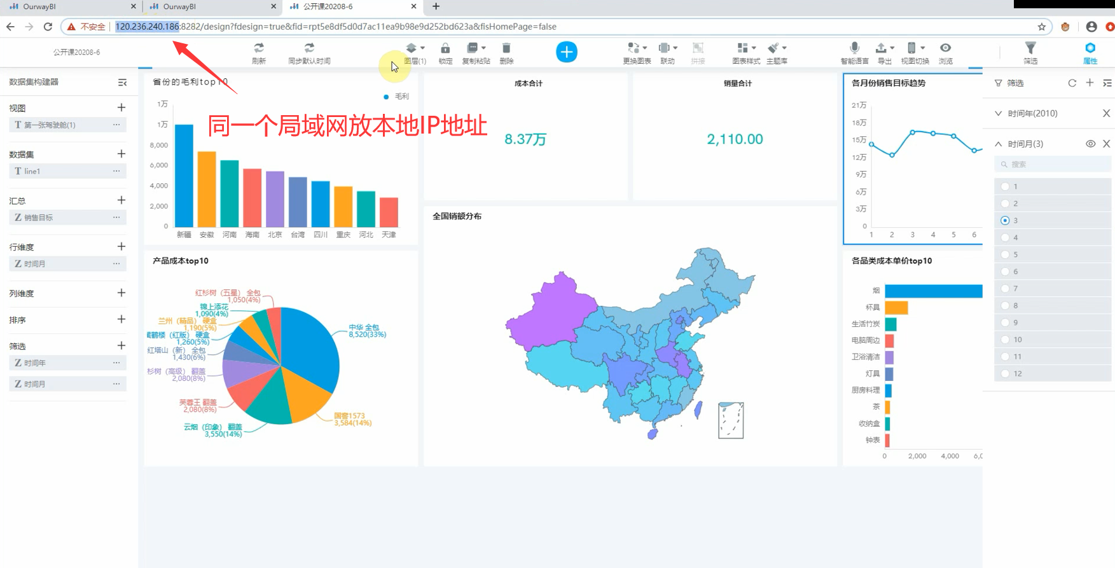
Task: Open the 筛选 funnel panel tab
Action: pos(1030,52)
